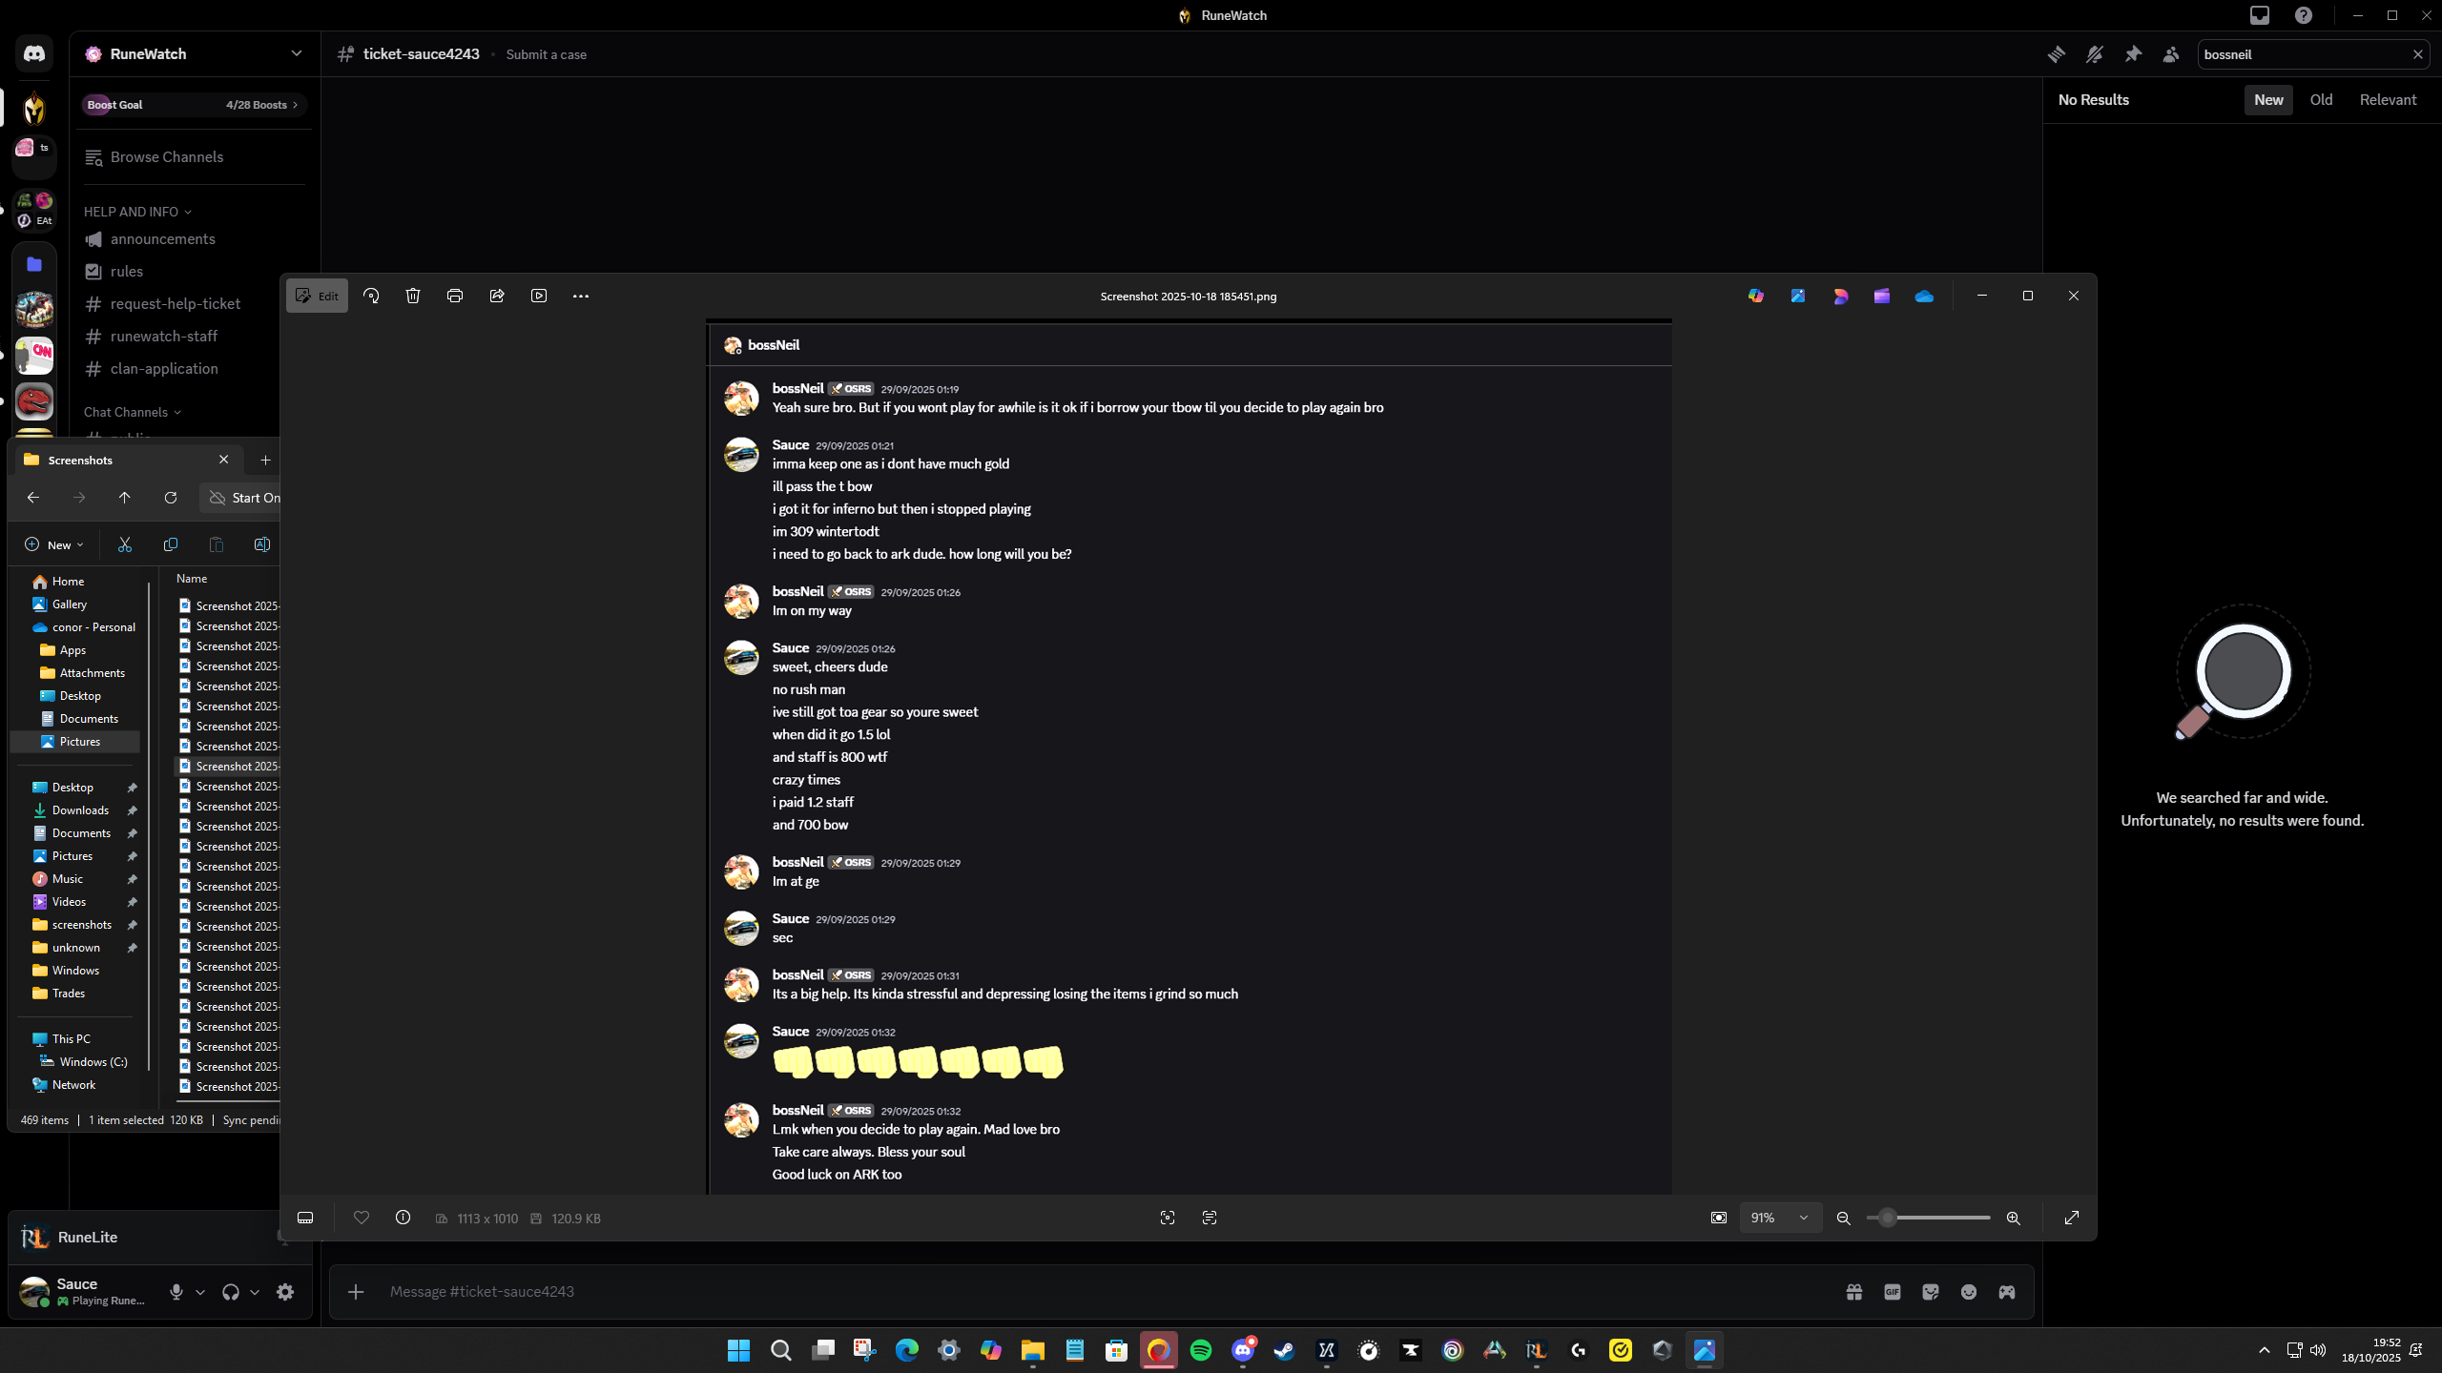This screenshot has width=2442, height=1373.
Task: Click the Photos zoom slider handle
Action: [x=1887, y=1218]
